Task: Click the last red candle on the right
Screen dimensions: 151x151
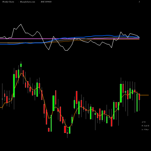Action: [x=139, y=97]
